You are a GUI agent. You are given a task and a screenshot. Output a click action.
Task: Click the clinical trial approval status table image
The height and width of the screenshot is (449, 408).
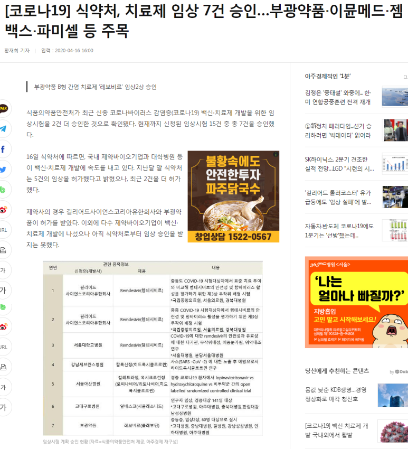(153, 348)
